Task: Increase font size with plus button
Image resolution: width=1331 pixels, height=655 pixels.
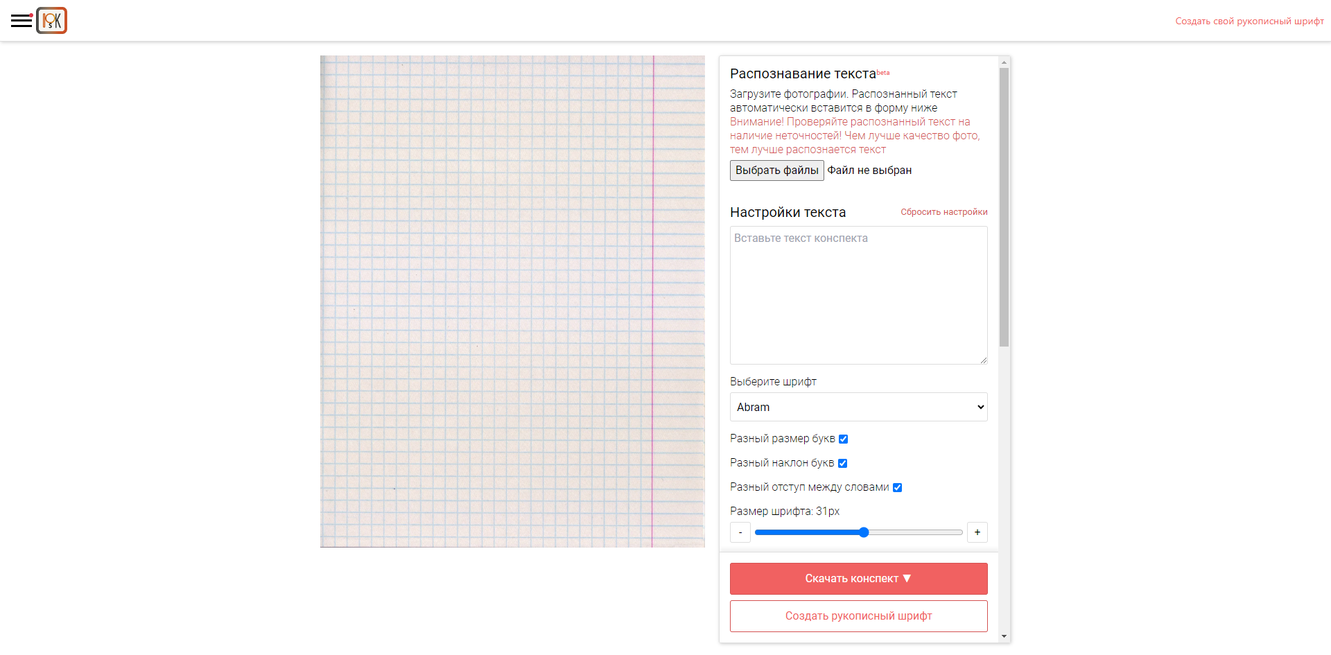Action: [977, 532]
